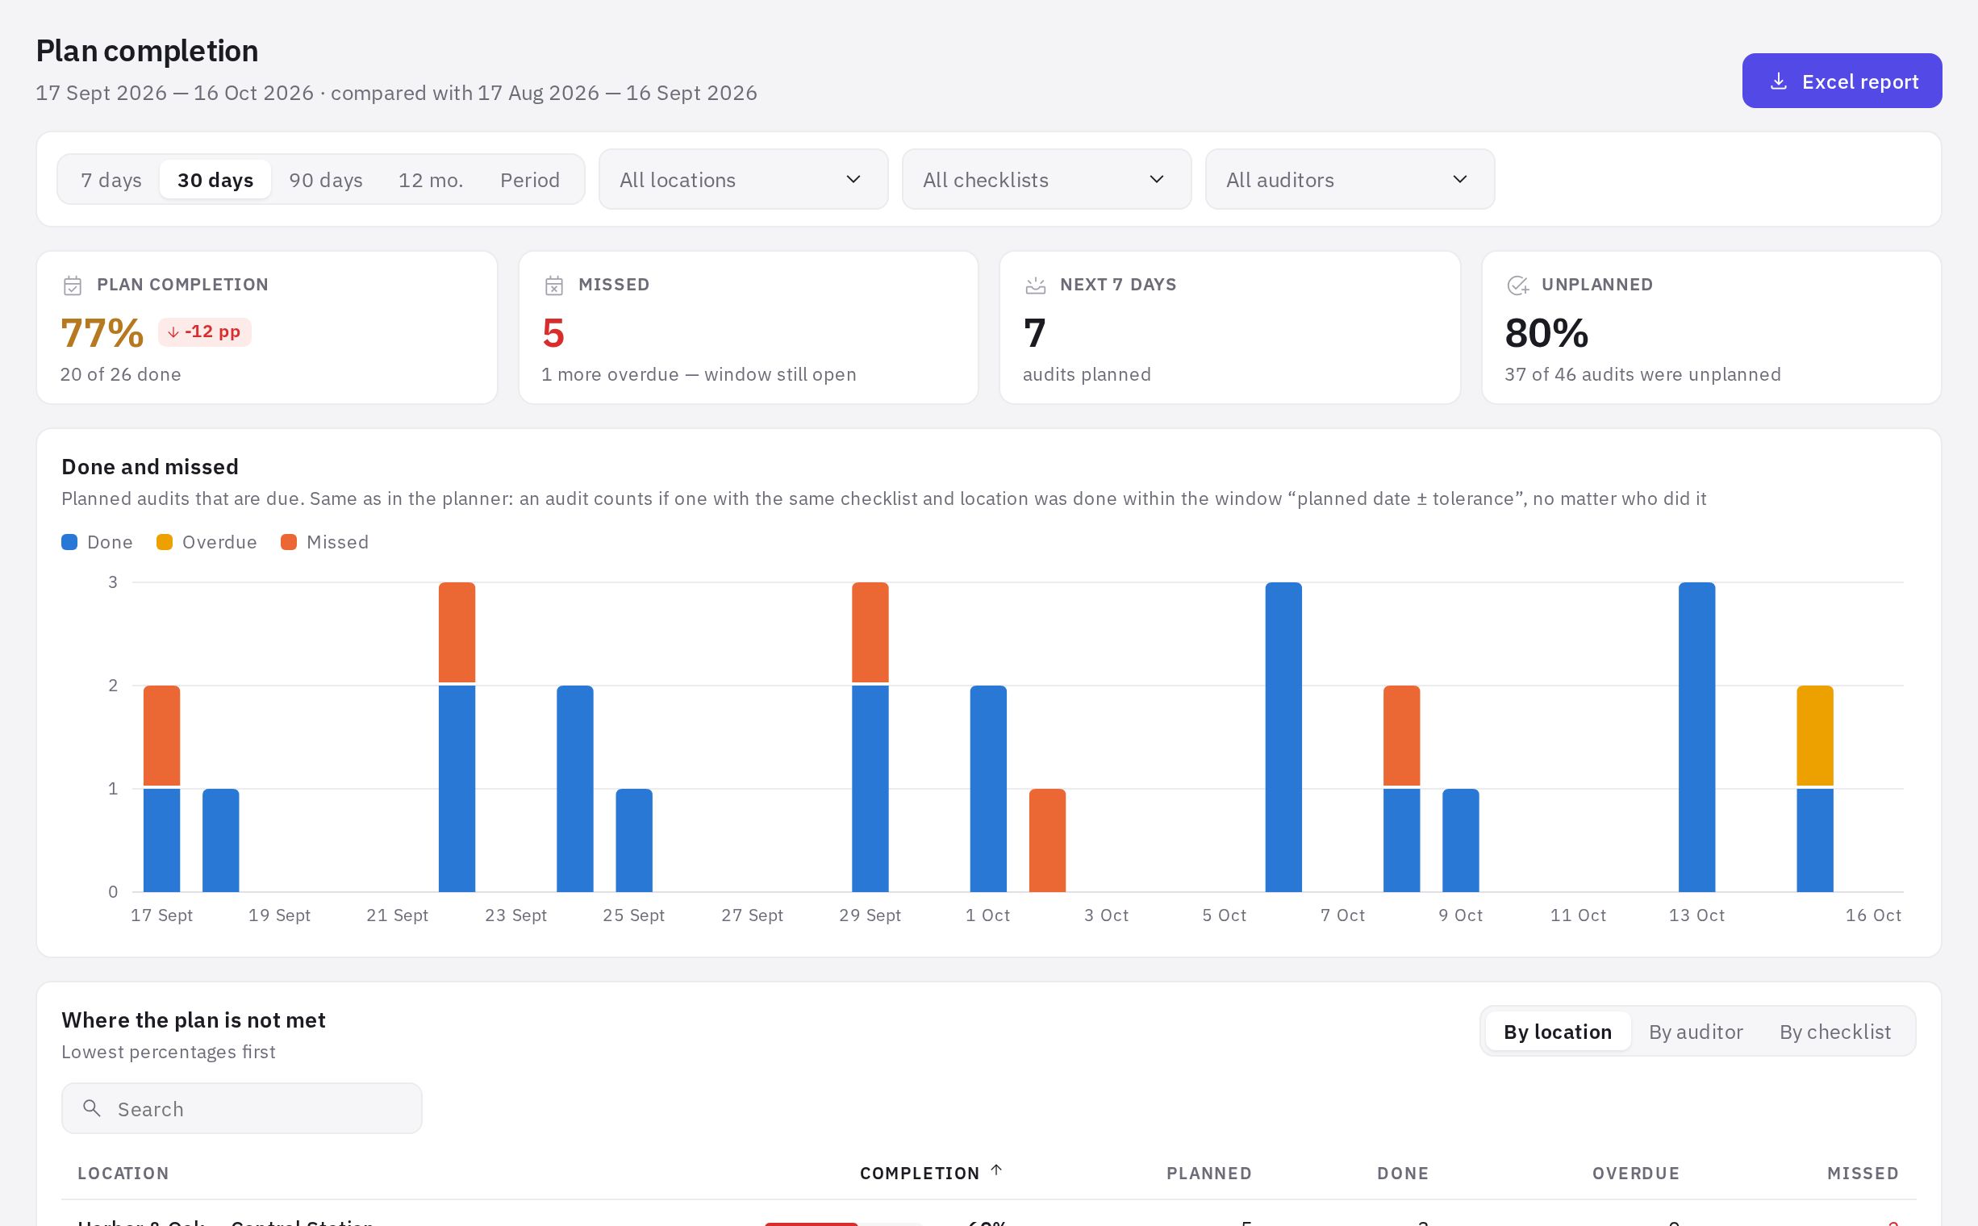The image size is (1978, 1226).
Task: Select the 30 days range
Action: tap(215, 179)
